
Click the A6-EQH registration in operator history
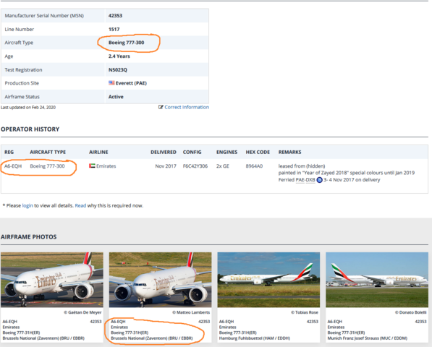(x=13, y=166)
